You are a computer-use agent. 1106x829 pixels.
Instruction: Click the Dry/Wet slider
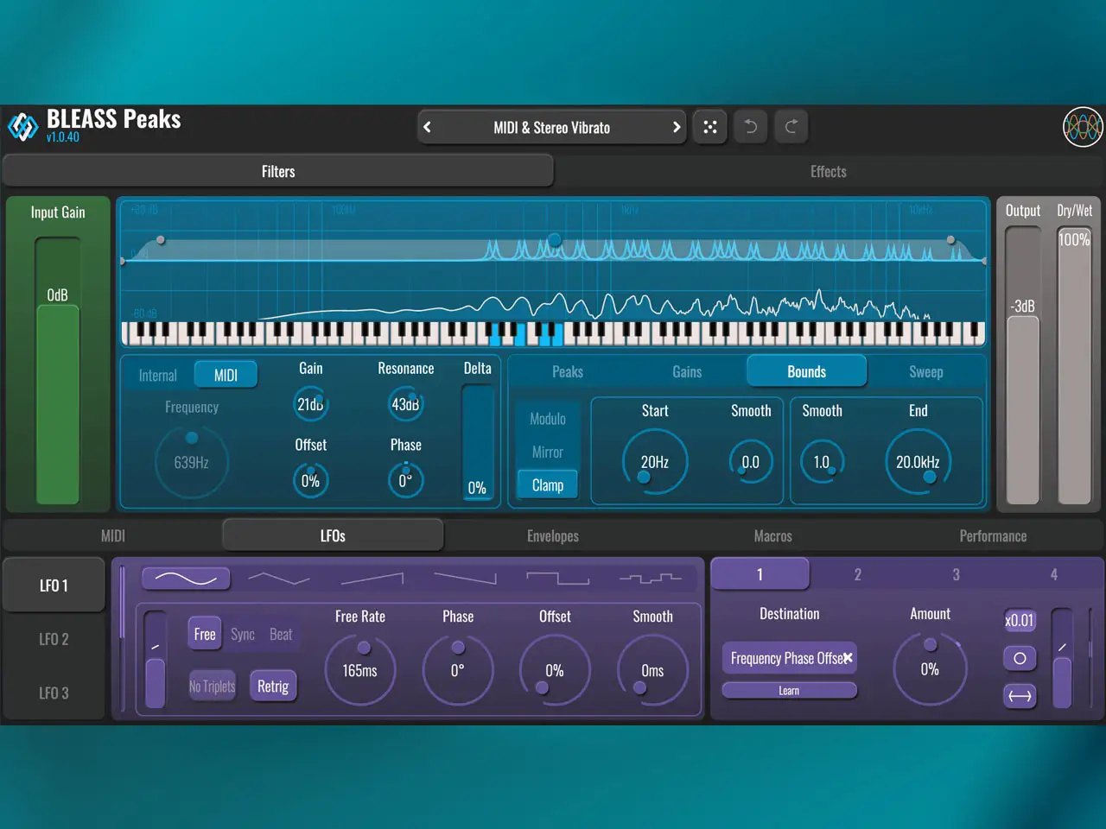click(x=1074, y=365)
